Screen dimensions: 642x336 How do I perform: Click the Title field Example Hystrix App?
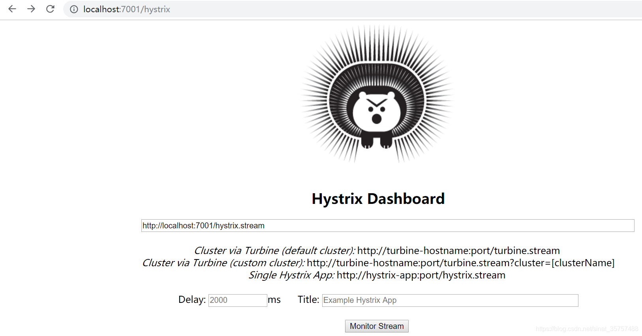[x=450, y=300]
